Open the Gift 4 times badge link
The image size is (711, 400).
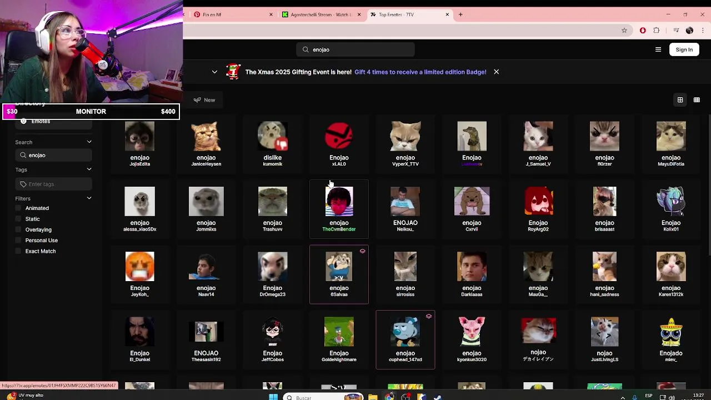(x=420, y=72)
